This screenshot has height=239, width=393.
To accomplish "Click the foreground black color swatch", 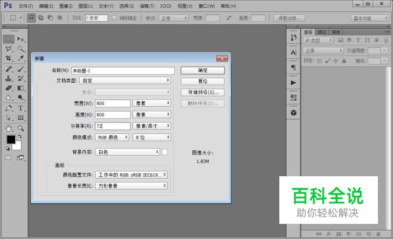I will pyautogui.click(x=10, y=139).
